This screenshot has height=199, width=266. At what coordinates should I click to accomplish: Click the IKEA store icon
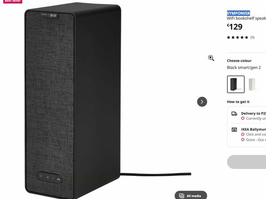click(234, 130)
